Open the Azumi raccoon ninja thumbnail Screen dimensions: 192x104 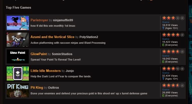click(x=18, y=39)
